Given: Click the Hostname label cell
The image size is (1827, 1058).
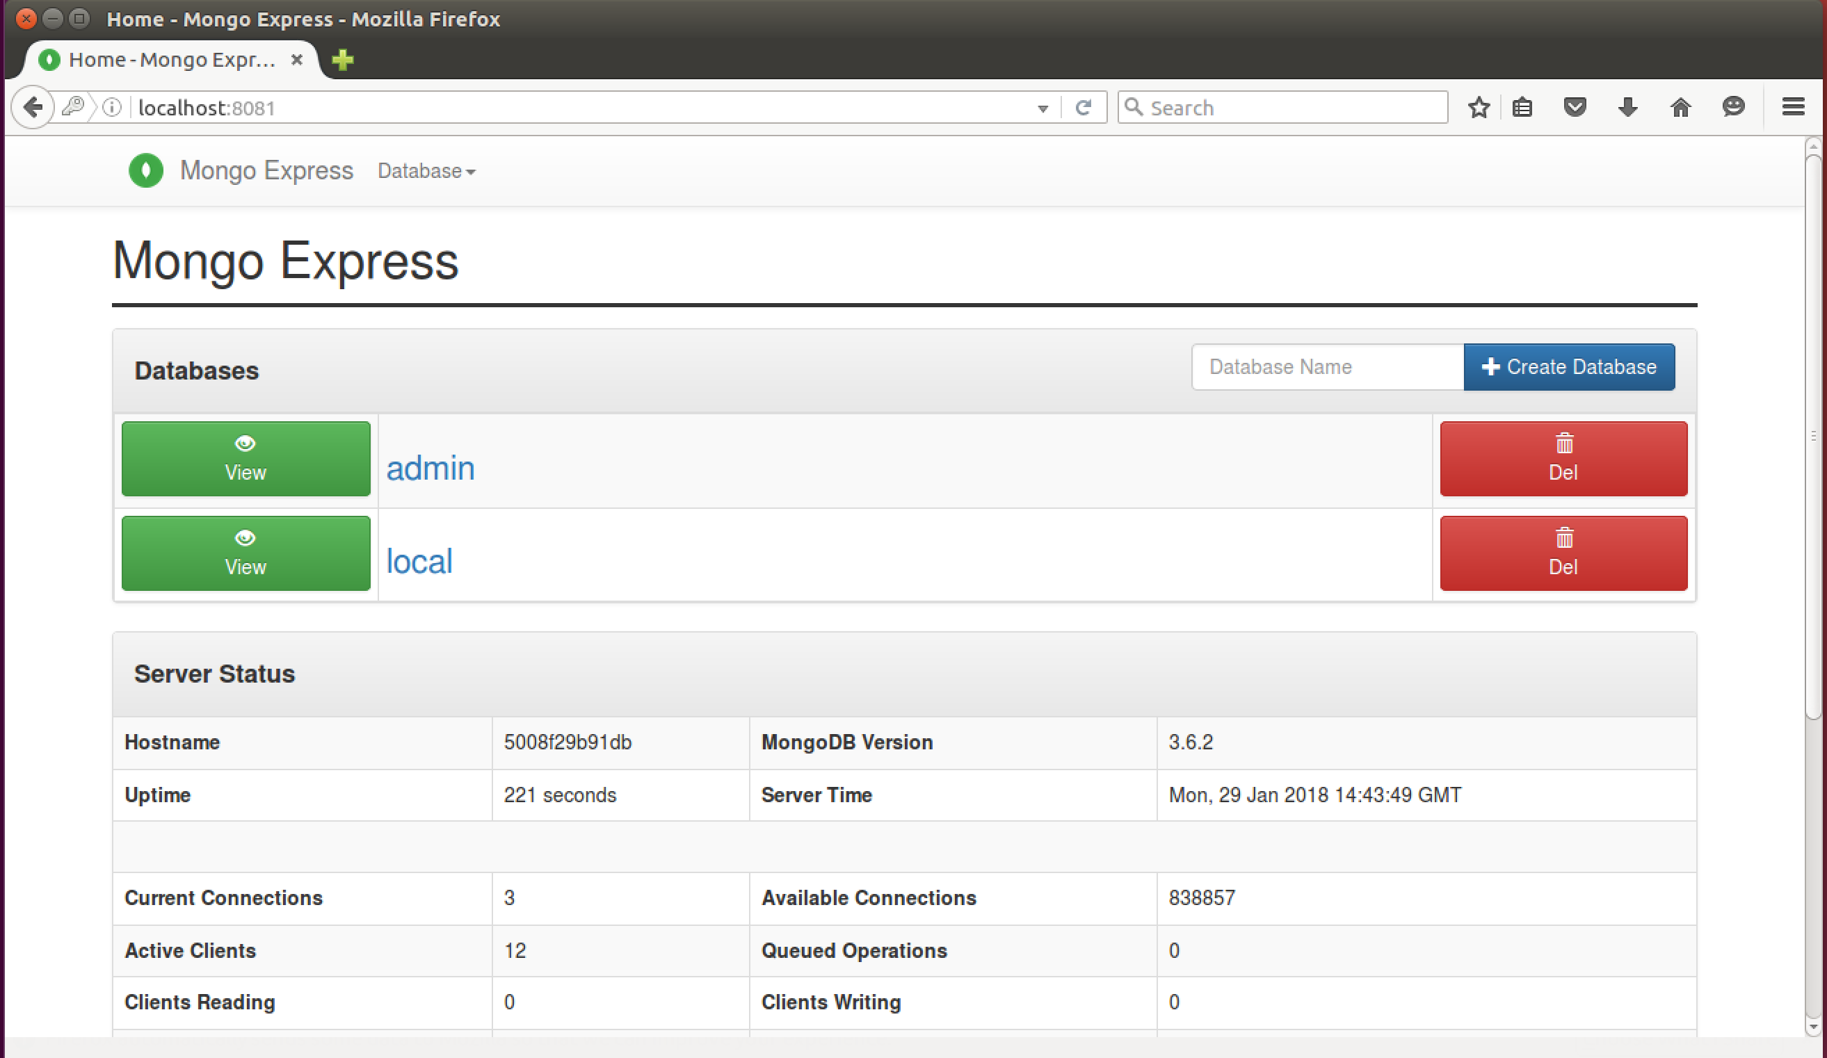Looking at the screenshot, I should coord(303,743).
